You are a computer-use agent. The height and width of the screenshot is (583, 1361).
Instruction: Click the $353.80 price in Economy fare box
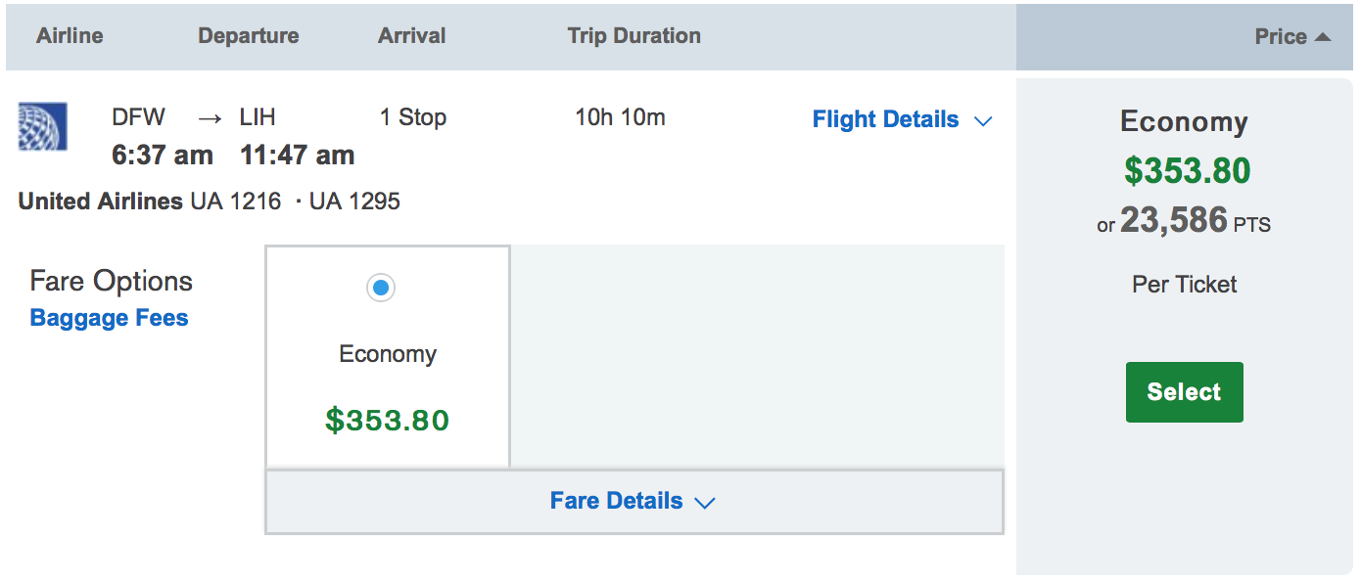387,421
